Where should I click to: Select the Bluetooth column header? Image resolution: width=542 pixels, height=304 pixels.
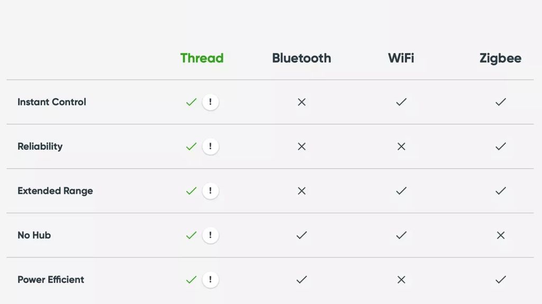tap(302, 58)
